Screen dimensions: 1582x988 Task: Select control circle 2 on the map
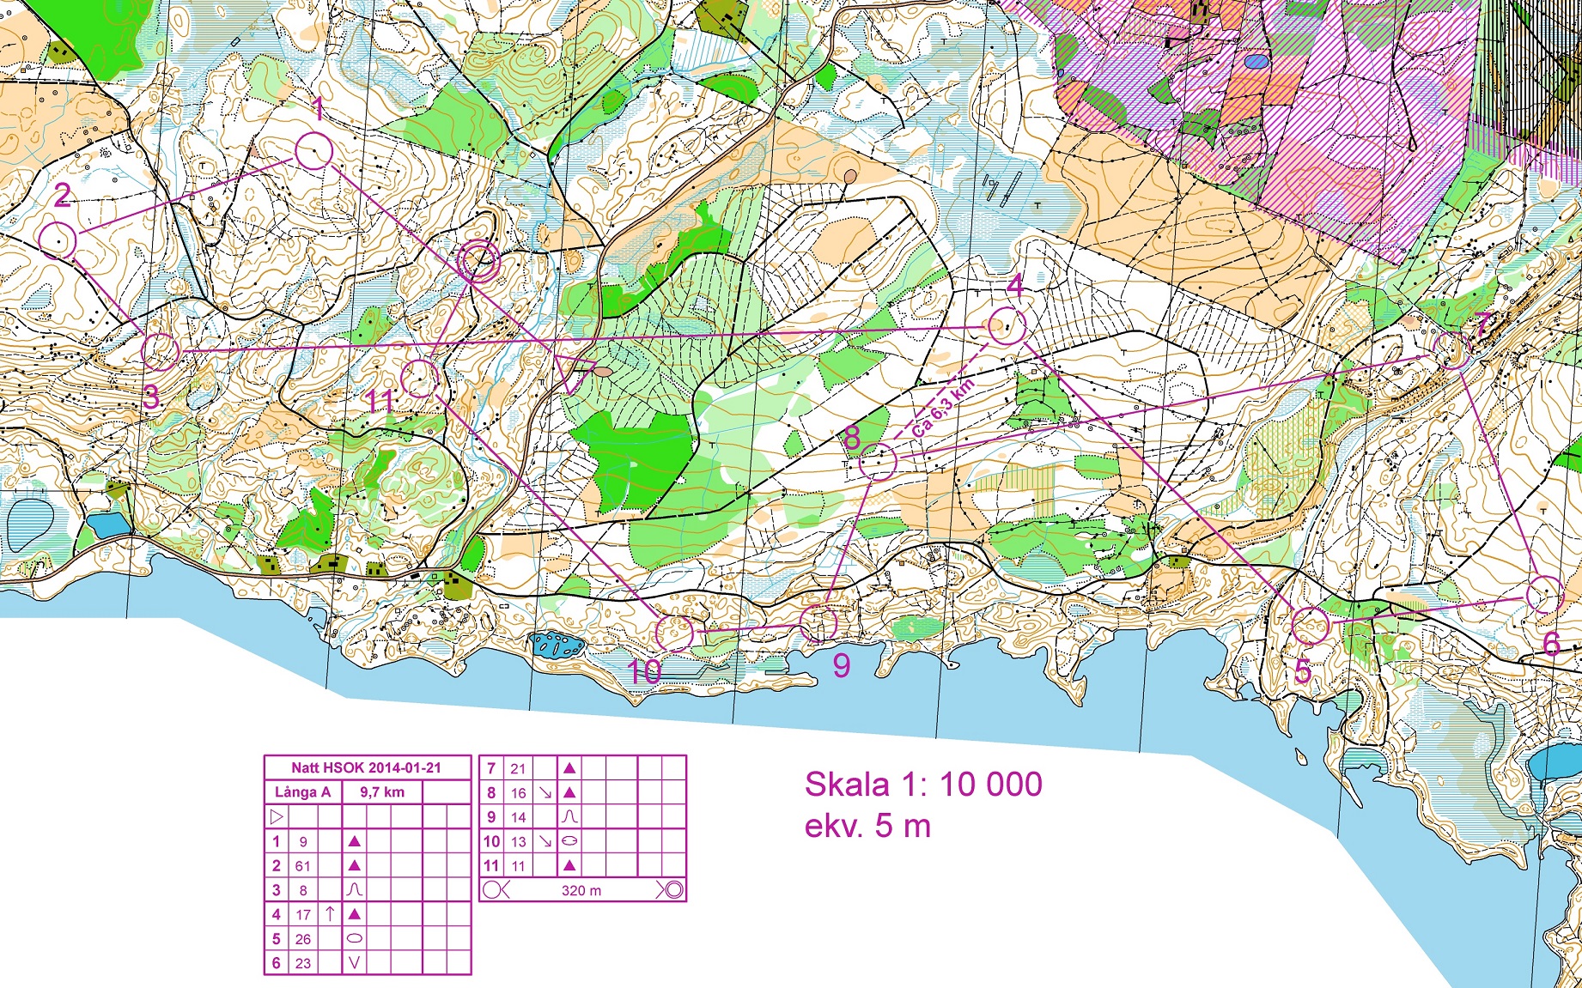click(x=58, y=240)
